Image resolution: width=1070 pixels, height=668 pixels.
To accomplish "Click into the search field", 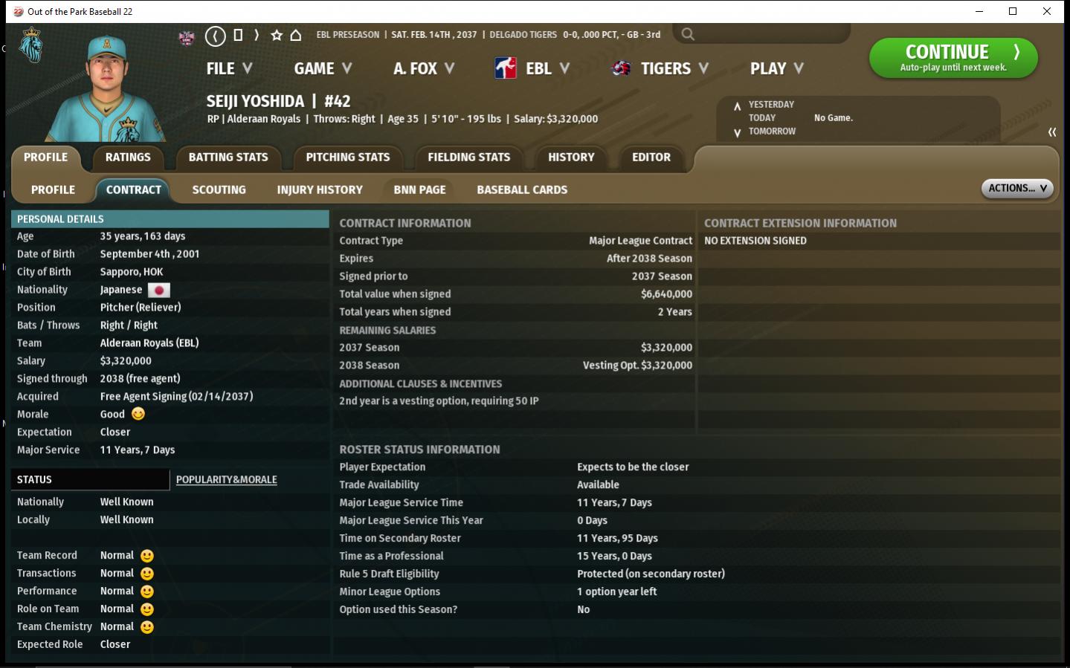I will tap(761, 34).
